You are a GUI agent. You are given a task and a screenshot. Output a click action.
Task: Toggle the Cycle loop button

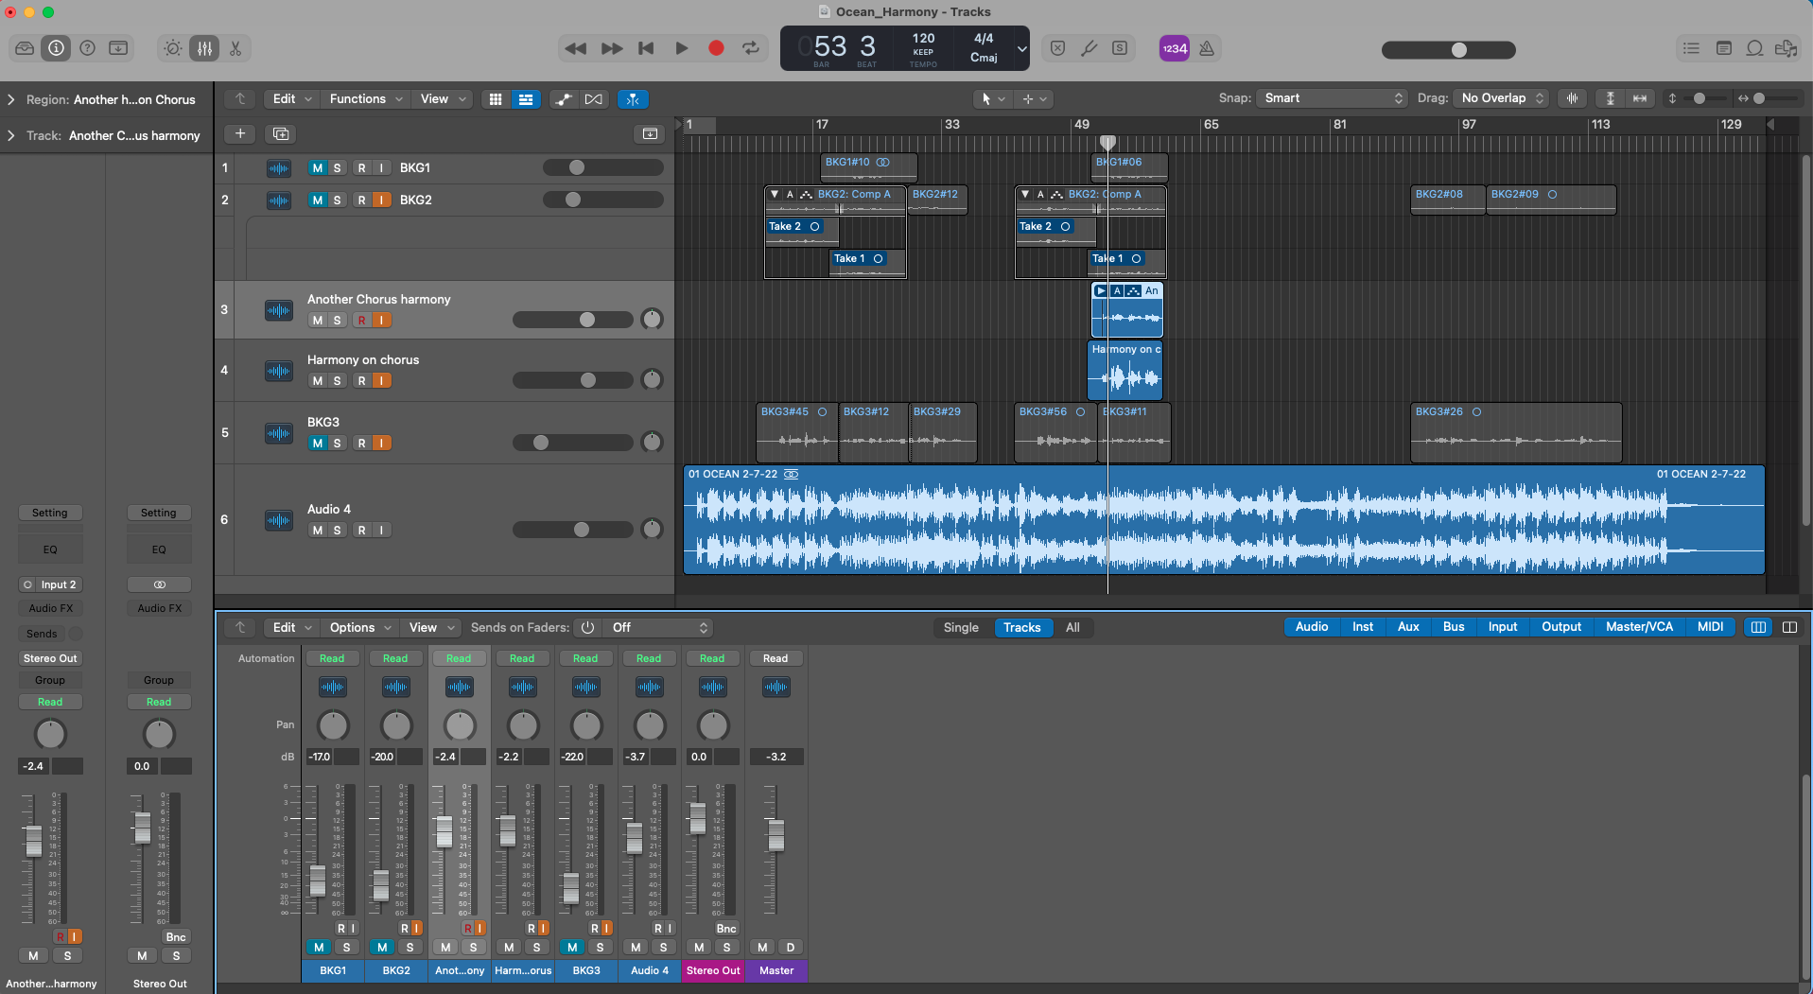click(x=751, y=48)
